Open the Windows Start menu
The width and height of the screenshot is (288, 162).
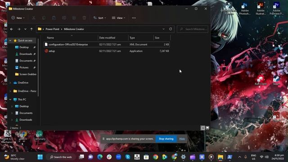40,157
